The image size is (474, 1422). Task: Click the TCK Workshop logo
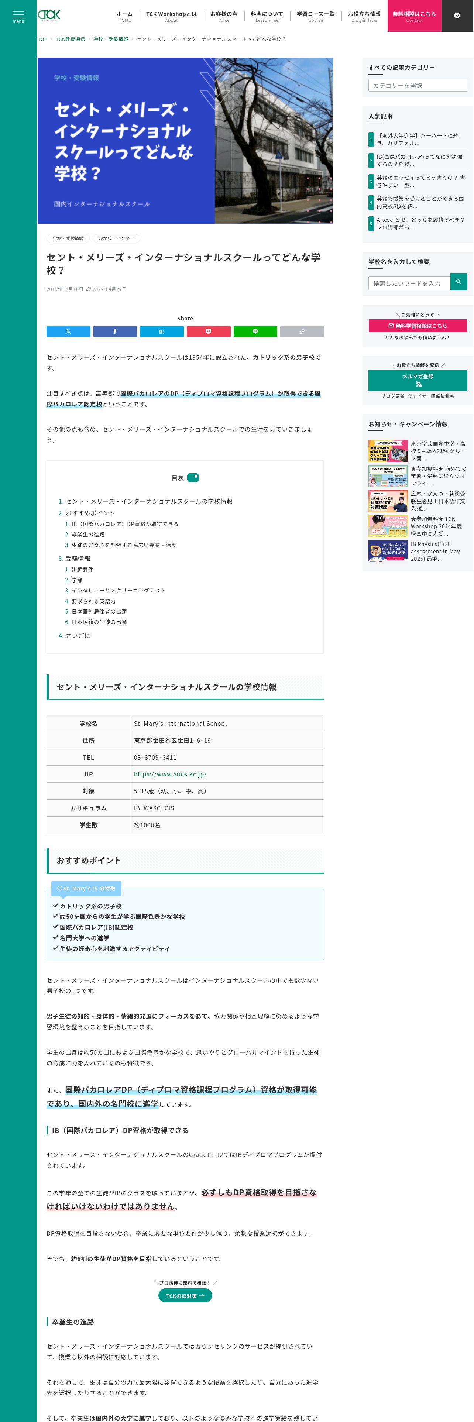coord(49,16)
